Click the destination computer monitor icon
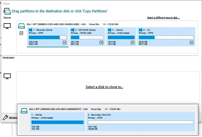Viewport: 202px width, 137px height. coord(7,76)
